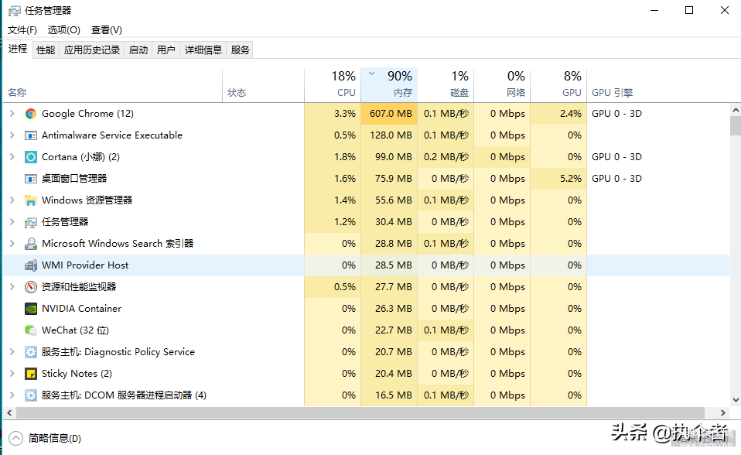Click the 任务管理器 process row icon
This screenshot has width=741, height=455.
click(x=31, y=222)
